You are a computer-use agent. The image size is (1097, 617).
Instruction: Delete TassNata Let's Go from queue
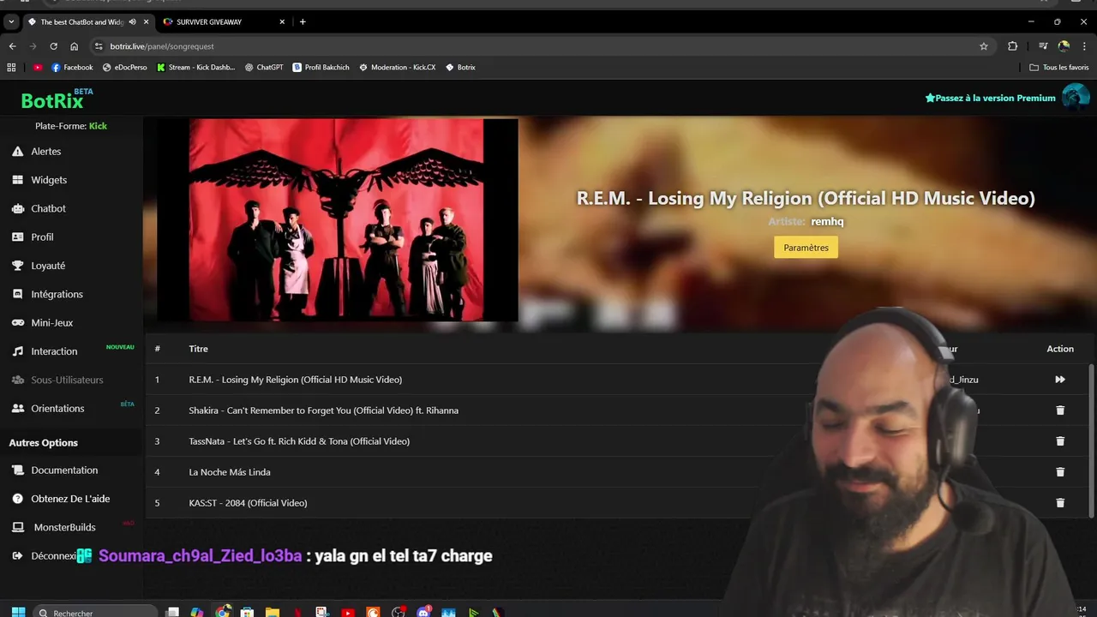(x=1060, y=441)
